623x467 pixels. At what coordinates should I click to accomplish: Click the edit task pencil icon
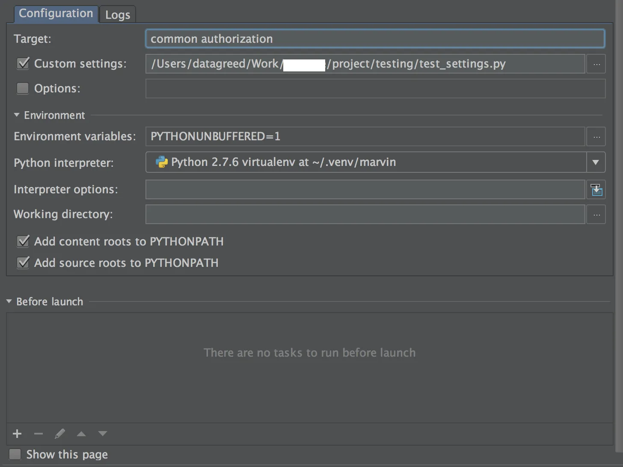(x=60, y=434)
